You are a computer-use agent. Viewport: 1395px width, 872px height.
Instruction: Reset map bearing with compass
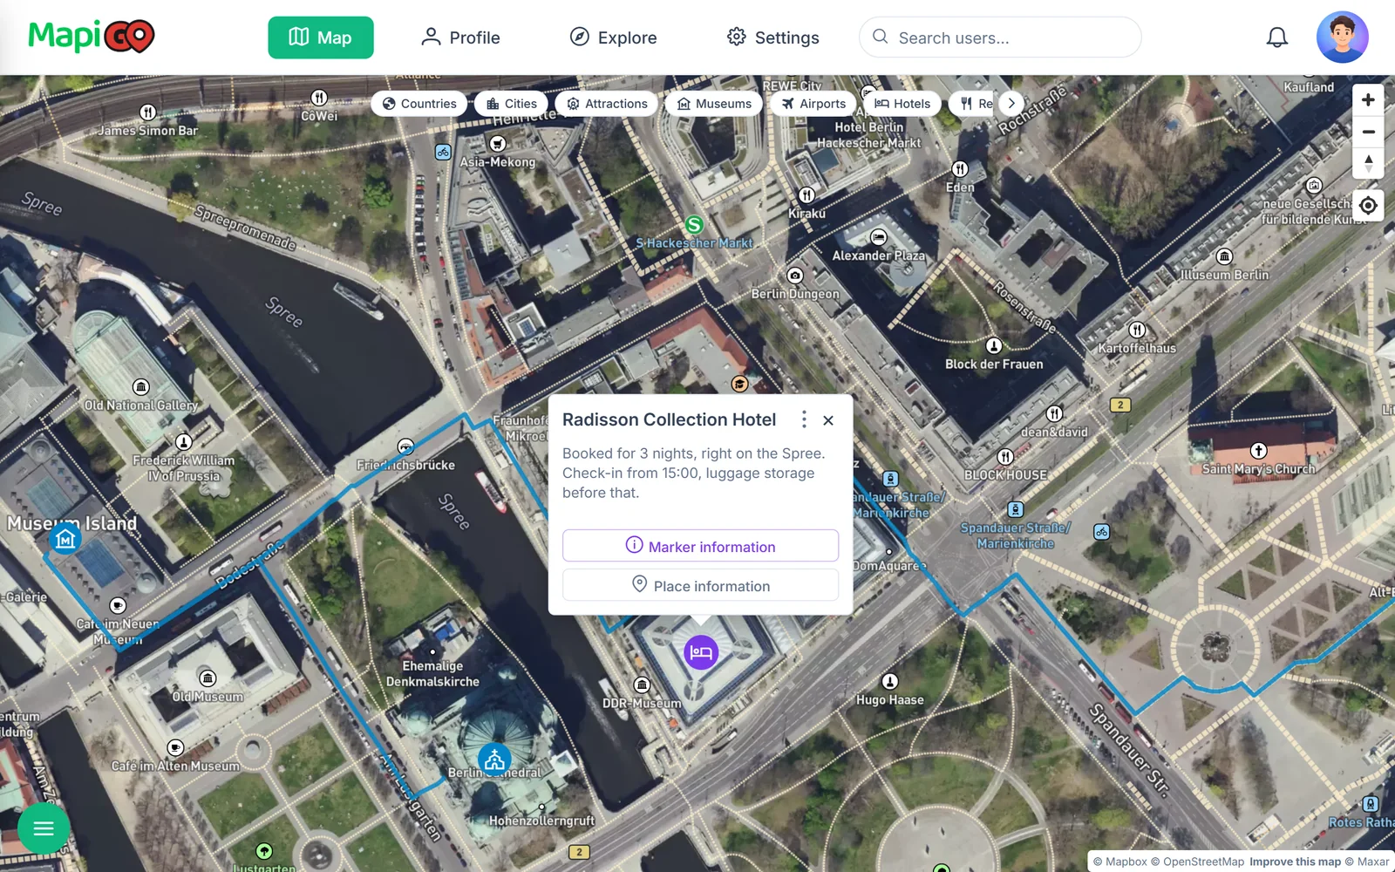point(1368,163)
